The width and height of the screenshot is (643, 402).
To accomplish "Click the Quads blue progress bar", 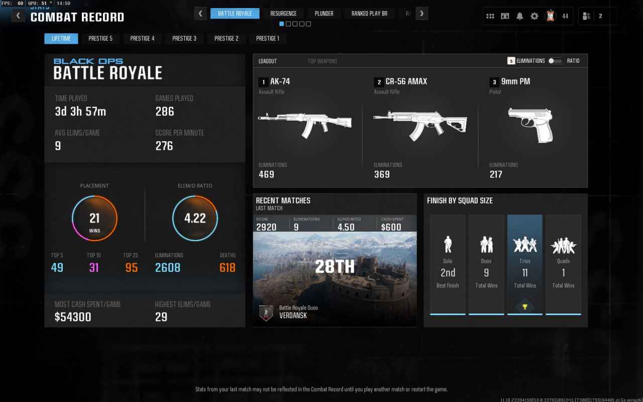I will [563, 314].
